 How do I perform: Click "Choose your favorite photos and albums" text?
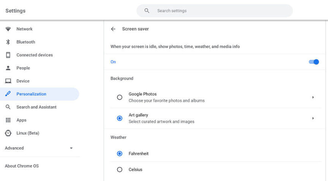pyautogui.click(x=166, y=100)
